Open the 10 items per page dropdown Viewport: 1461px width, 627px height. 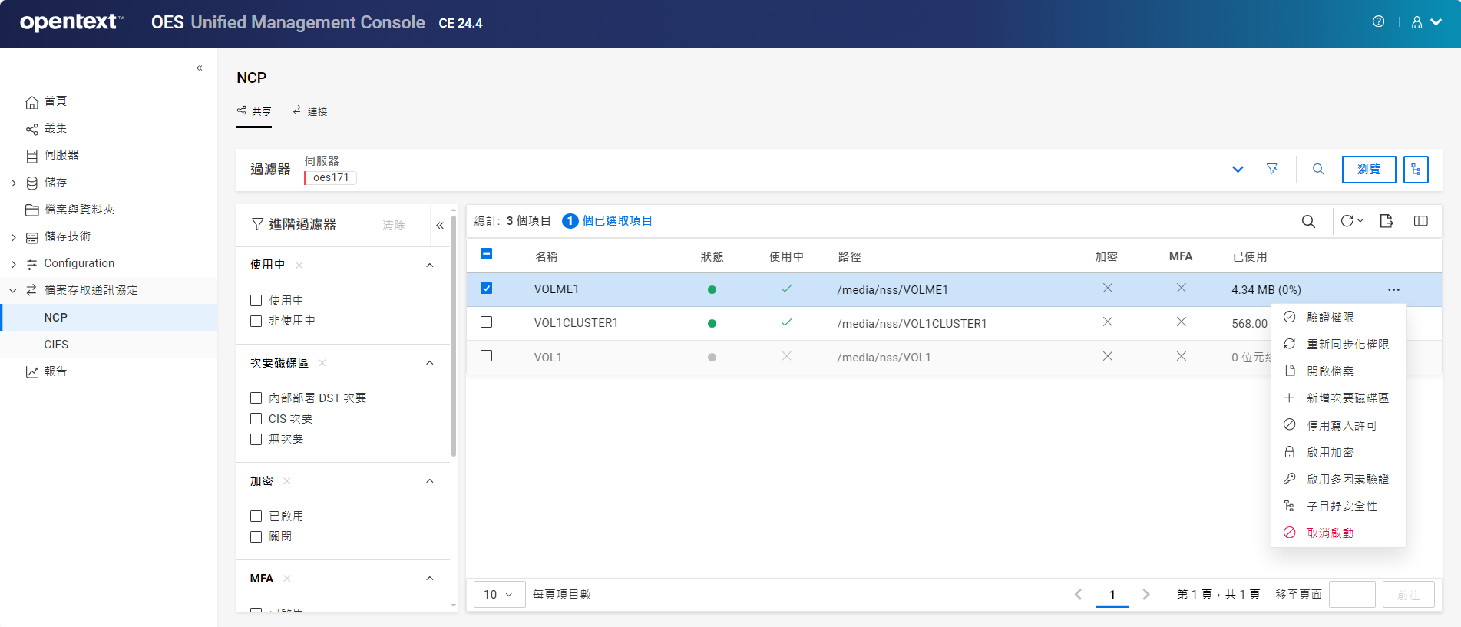click(x=498, y=594)
